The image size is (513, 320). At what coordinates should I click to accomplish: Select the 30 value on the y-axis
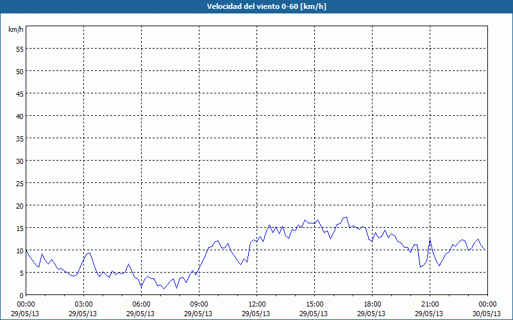click(x=20, y=161)
